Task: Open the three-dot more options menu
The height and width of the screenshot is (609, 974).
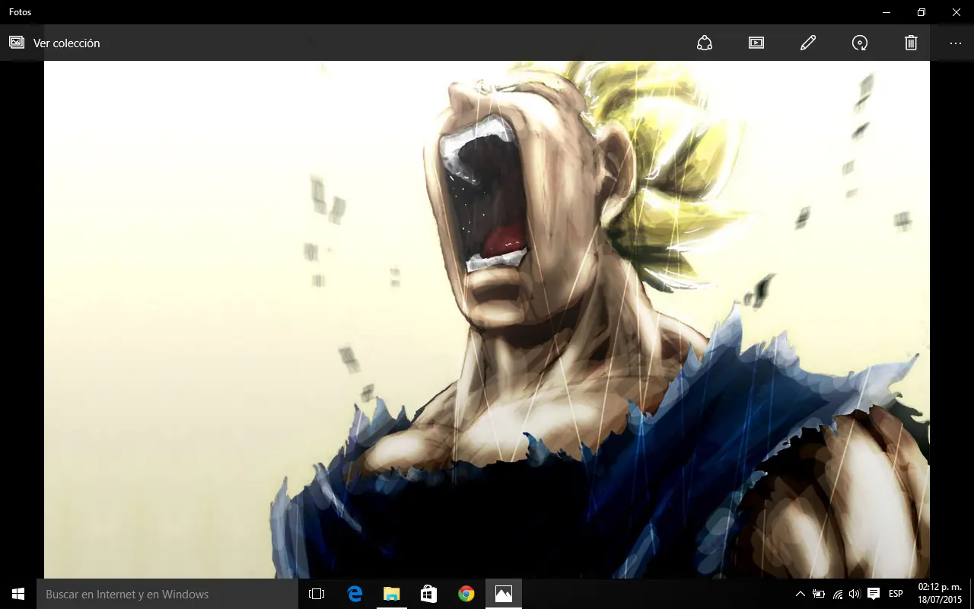Action: 956,43
